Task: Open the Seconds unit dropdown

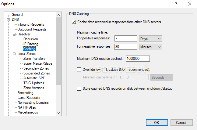Action: click(x=162, y=77)
